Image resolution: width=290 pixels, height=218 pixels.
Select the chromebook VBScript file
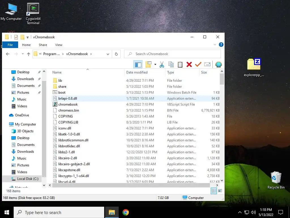tap(68, 104)
